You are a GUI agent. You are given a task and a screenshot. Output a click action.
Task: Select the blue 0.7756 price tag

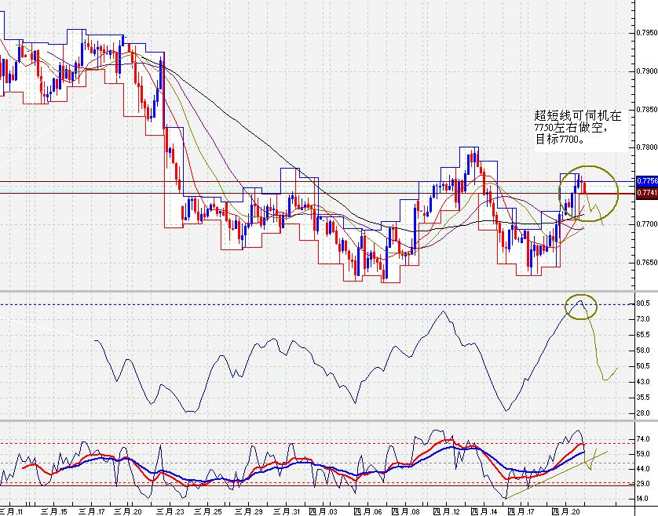coord(647,180)
